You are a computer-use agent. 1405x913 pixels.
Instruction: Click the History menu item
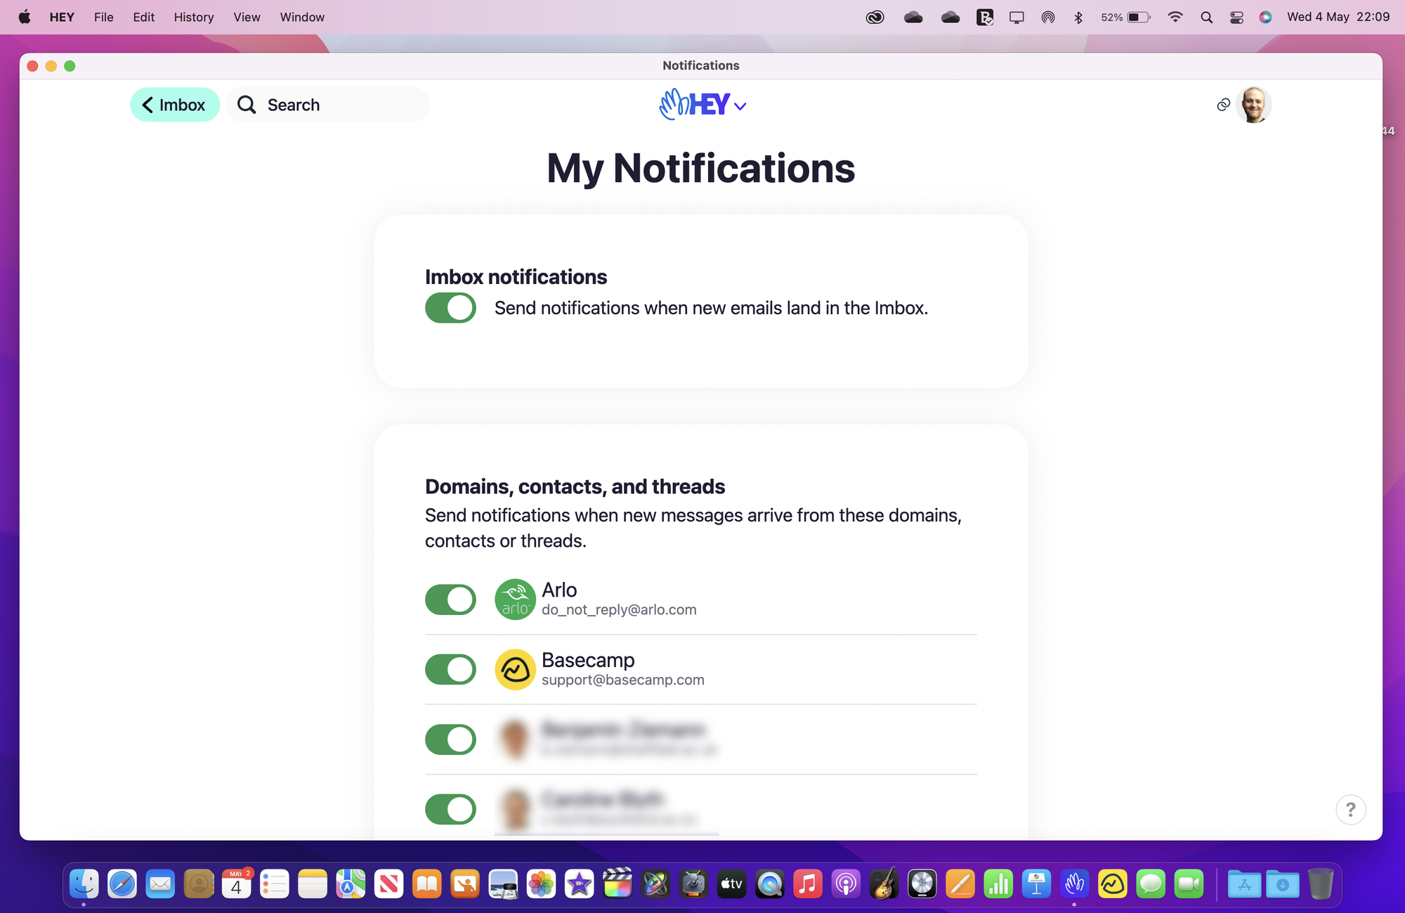click(194, 16)
